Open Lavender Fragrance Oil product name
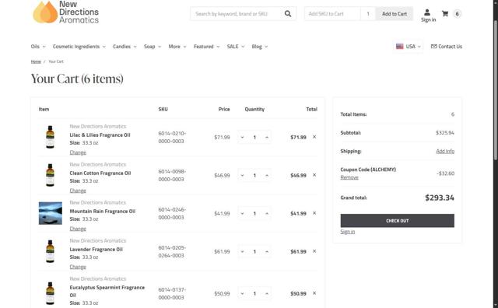Image resolution: width=498 pixels, height=308 pixels. (x=96, y=249)
